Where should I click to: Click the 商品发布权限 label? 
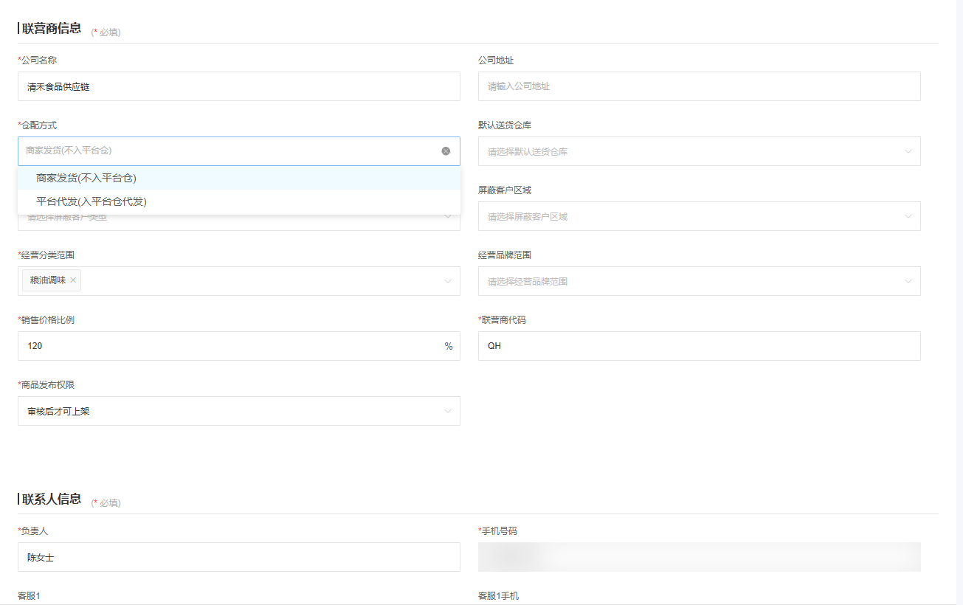click(x=47, y=385)
